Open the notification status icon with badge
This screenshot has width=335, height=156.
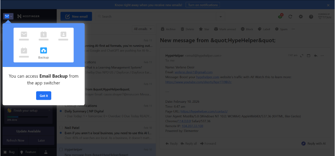280,16
